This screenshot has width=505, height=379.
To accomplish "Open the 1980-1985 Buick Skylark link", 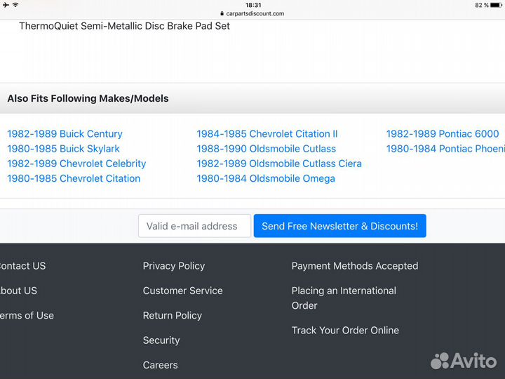I will coord(63,149).
